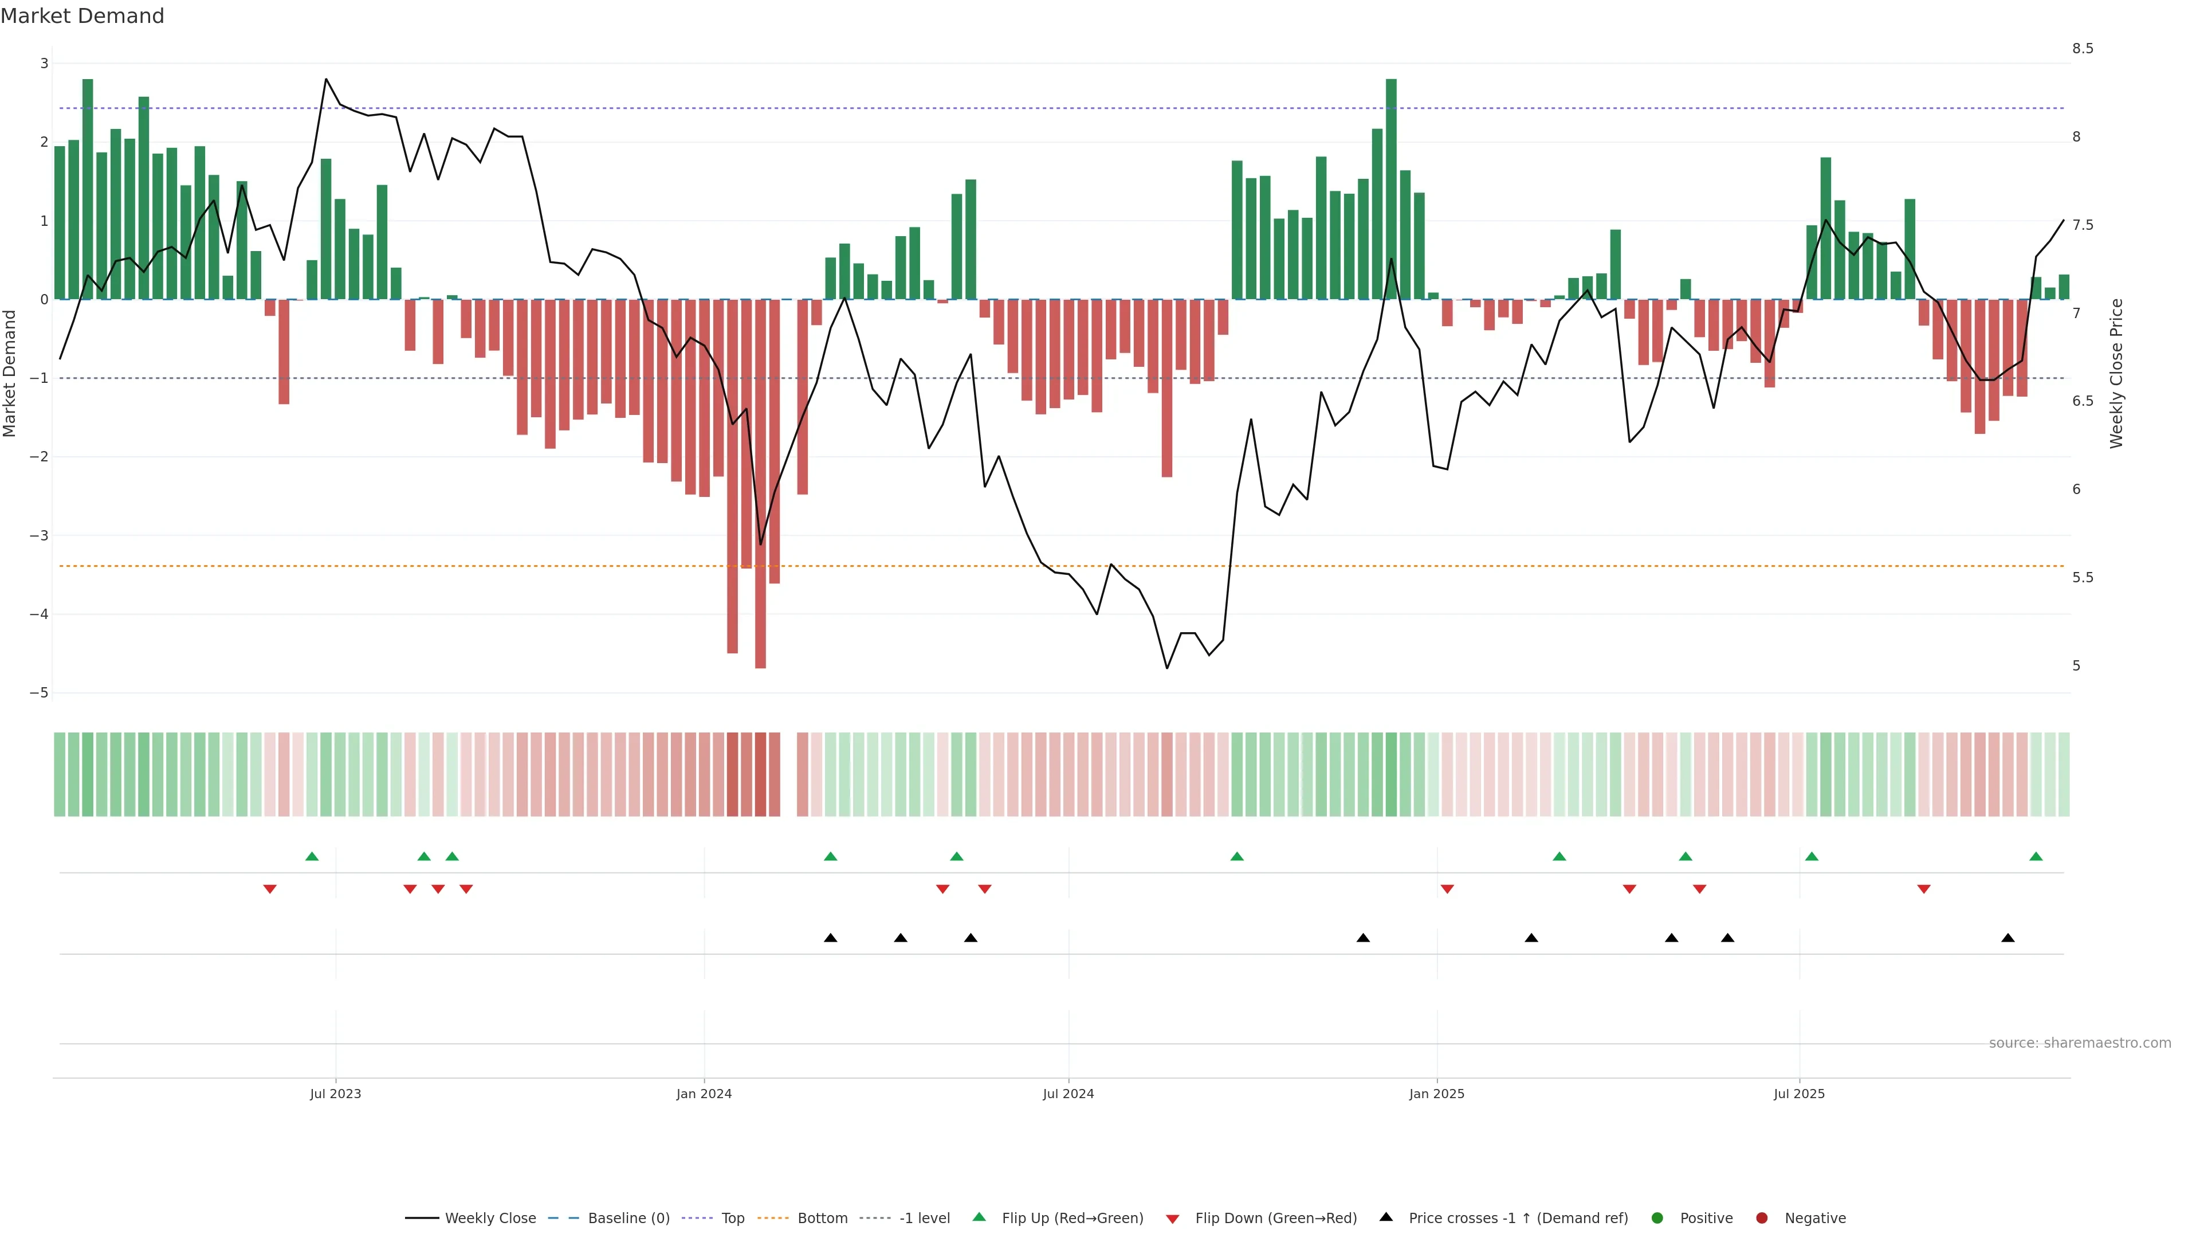Click the black triangle Price crosses legend icon
The height and width of the screenshot is (1238, 2200).
click(x=1386, y=1217)
